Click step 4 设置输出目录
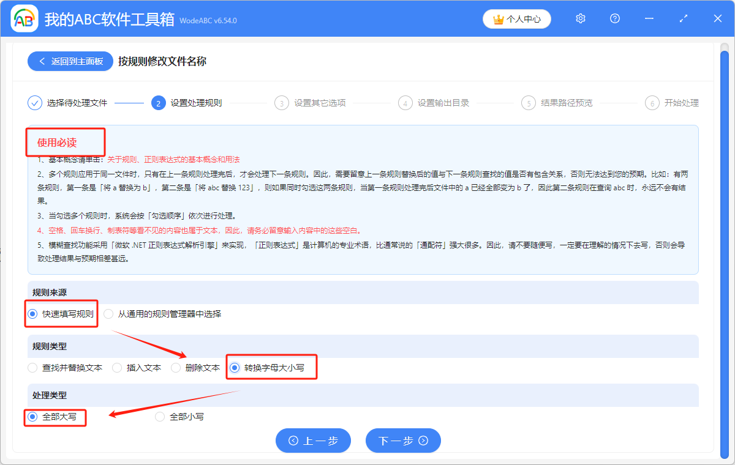This screenshot has height=465, width=735. click(405, 103)
